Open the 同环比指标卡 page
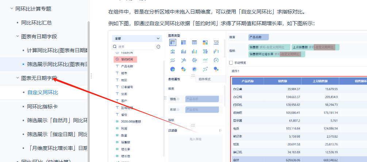This screenshot has height=162, width=367. (x=42, y=107)
